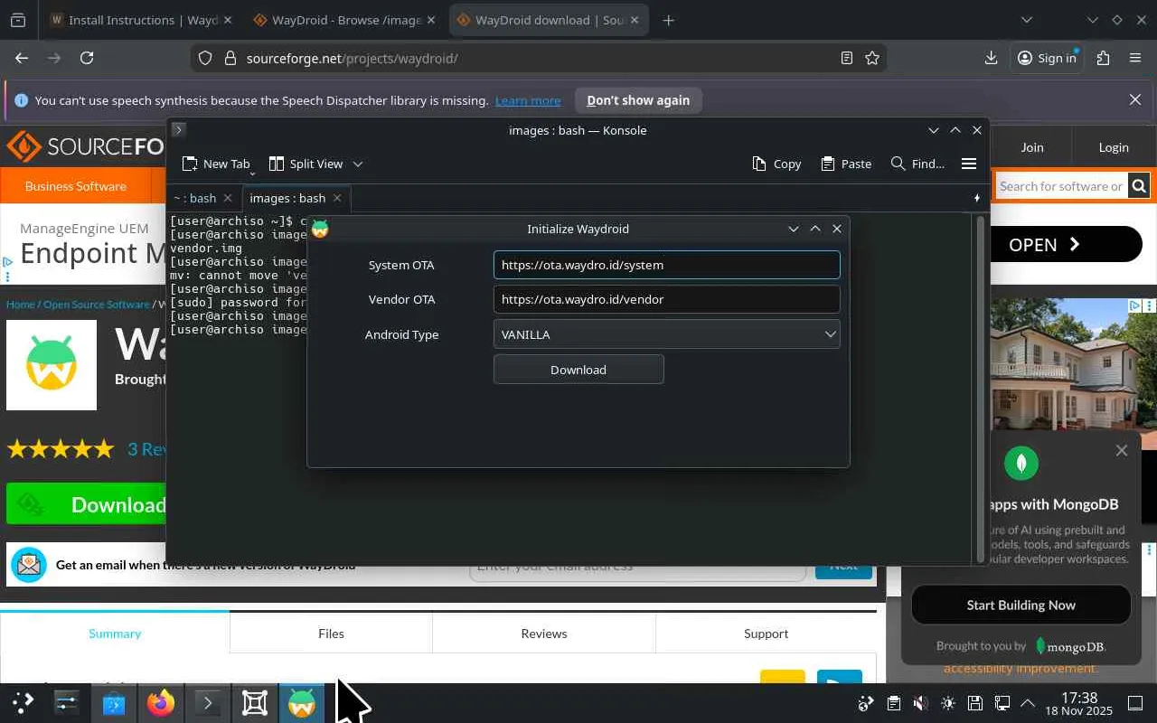Image resolution: width=1157 pixels, height=723 pixels.
Task: Switch to the WayDroid Browse images tab
Action: [346, 20]
